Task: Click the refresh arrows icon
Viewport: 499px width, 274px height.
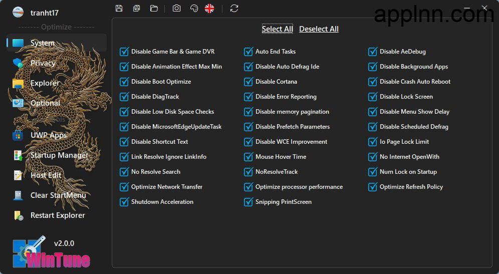Action: (x=234, y=9)
